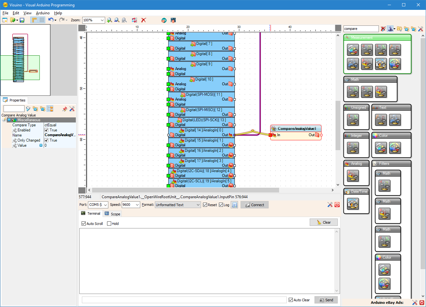426x307 pixels.
Task: Toggle the grid dots toolbar button
Action: pyautogui.click(x=42, y=20)
